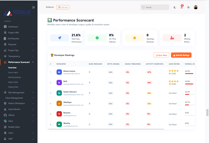This screenshot has width=209, height=143.
Task: Click the Performance Scorecard bar icon
Action: (5, 62)
